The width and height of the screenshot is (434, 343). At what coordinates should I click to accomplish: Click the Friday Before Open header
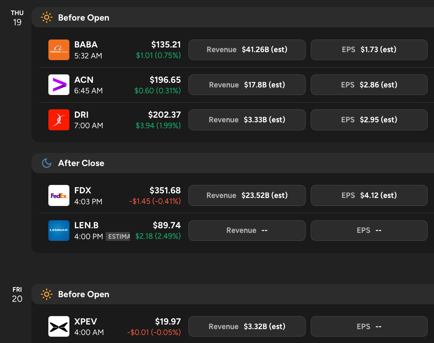[233, 294]
